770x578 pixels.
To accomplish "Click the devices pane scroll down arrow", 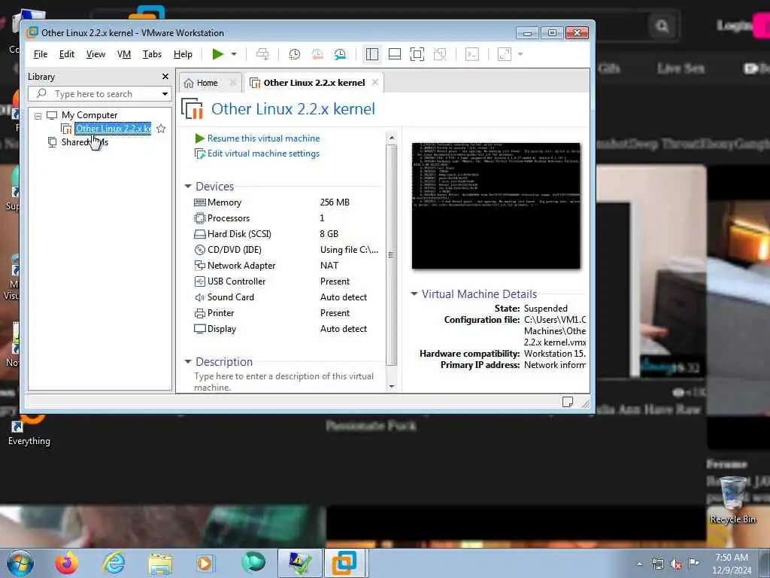I will (391, 387).
